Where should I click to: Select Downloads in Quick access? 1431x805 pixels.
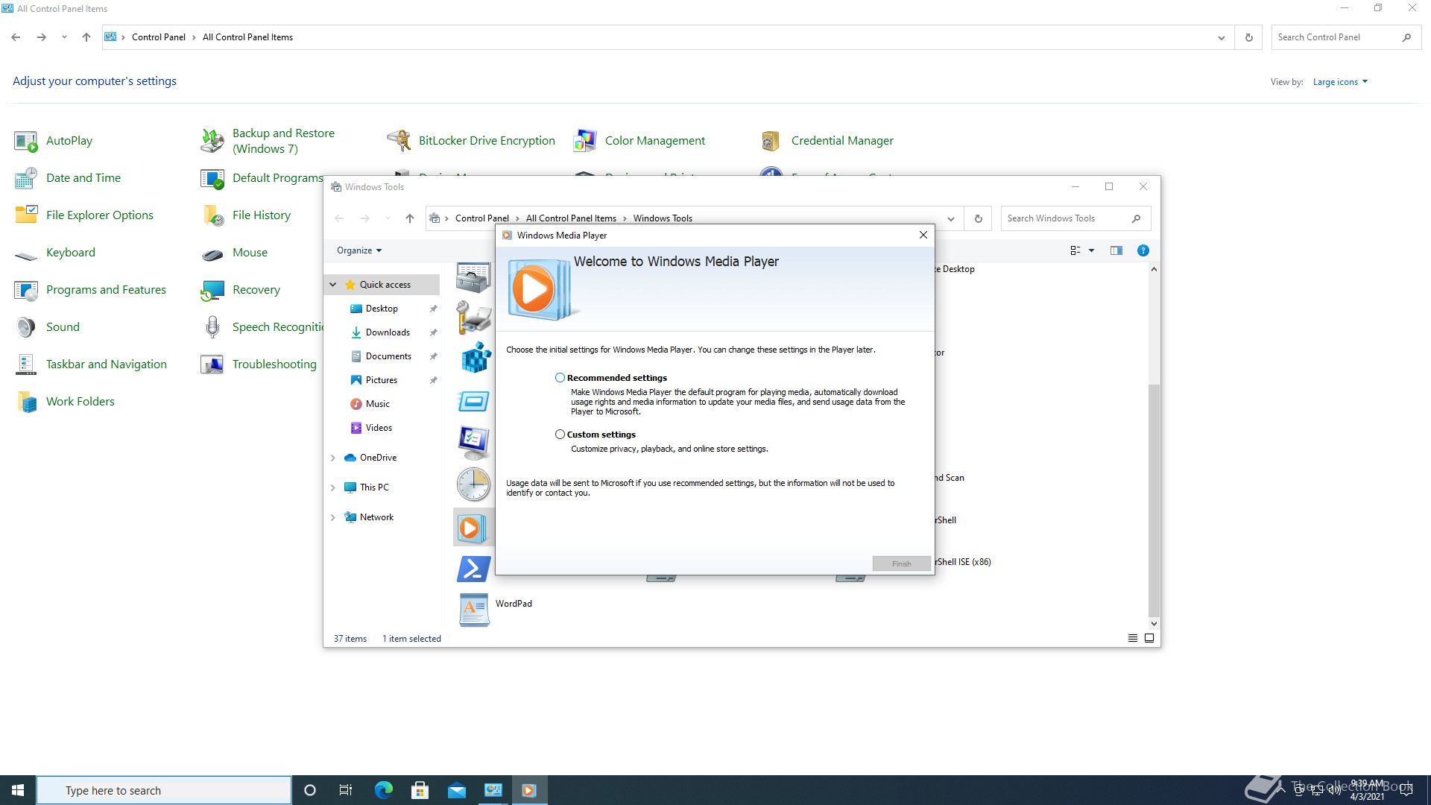click(x=388, y=332)
